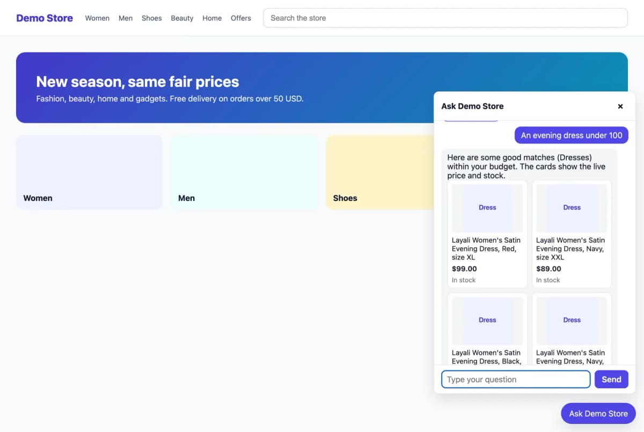The width and height of the screenshot is (644, 432).
Task: Click the Demo Store logo
Action: click(45, 18)
